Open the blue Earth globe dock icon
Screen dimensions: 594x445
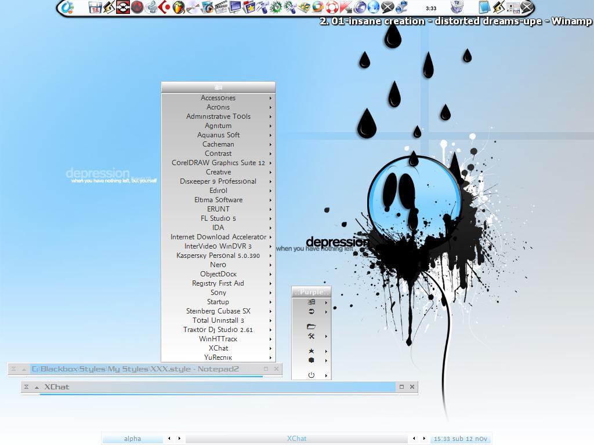(x=374, y=7)
